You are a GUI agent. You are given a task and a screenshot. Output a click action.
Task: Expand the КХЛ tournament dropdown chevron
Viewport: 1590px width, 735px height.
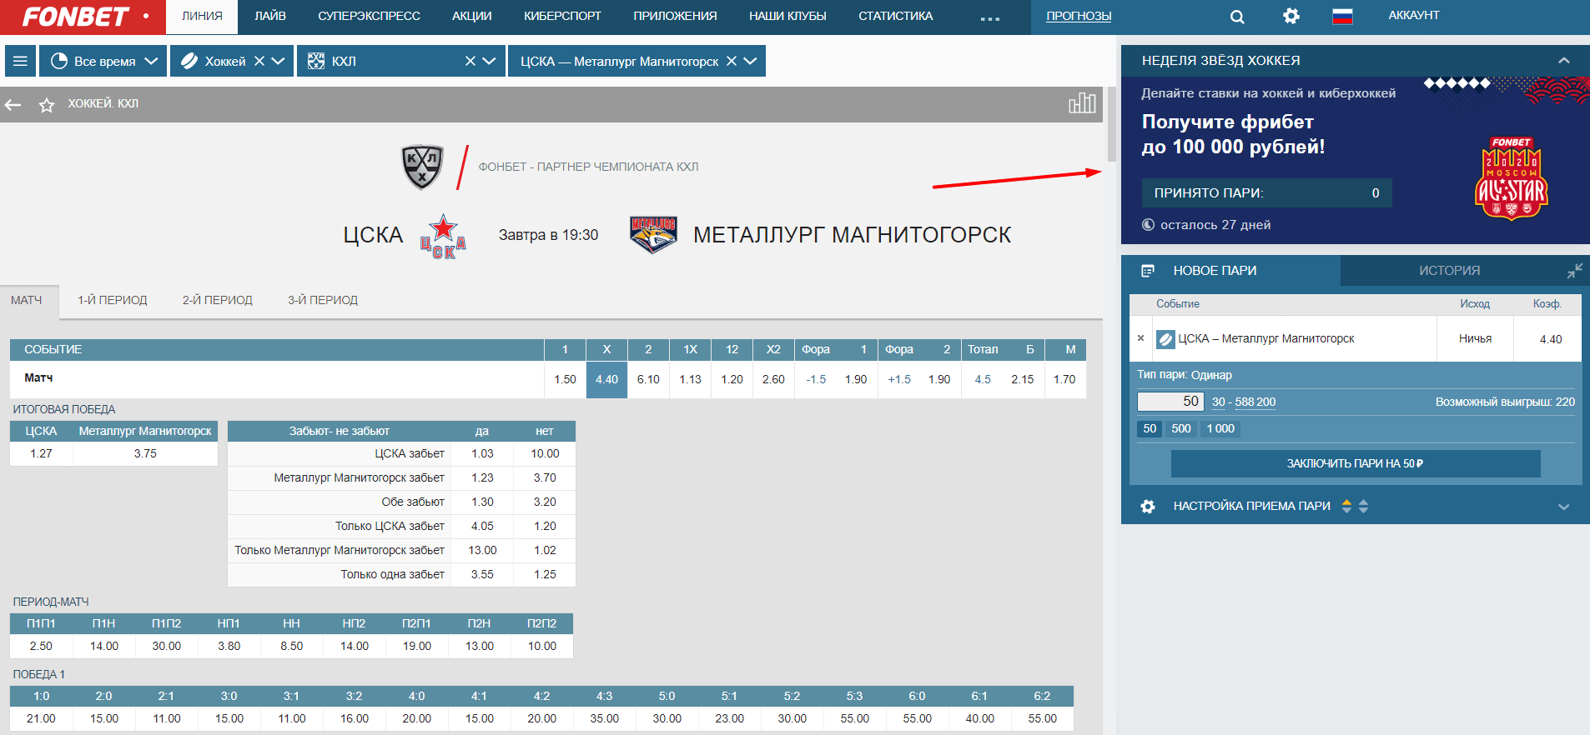(x=489, y=61)
